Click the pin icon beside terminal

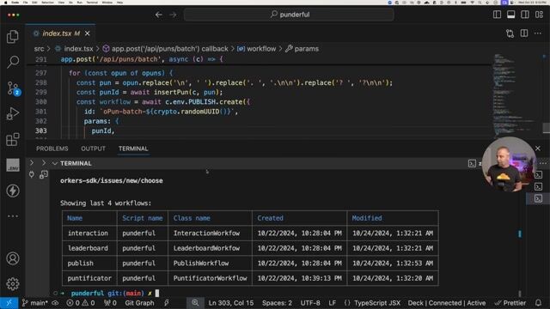(32, 174)
